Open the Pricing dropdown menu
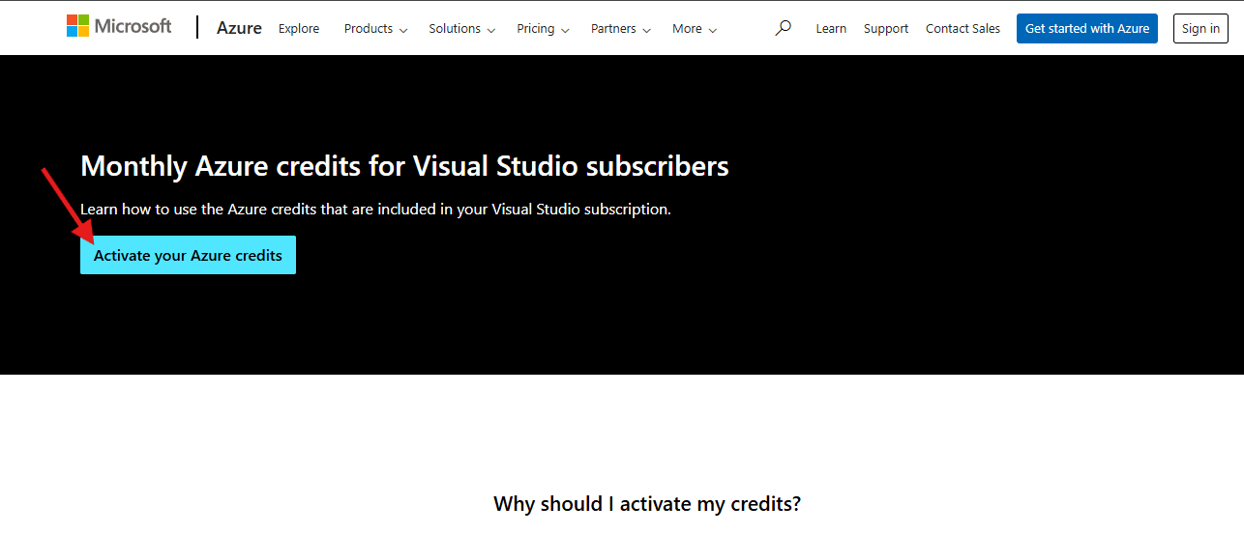 click(543, 29)
